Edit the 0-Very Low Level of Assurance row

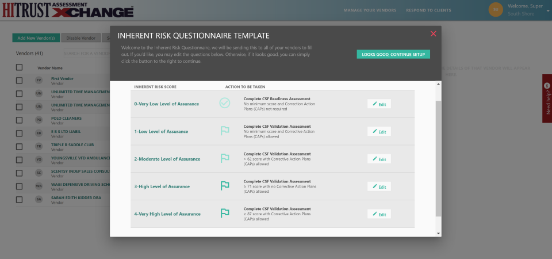click(379, 104)
